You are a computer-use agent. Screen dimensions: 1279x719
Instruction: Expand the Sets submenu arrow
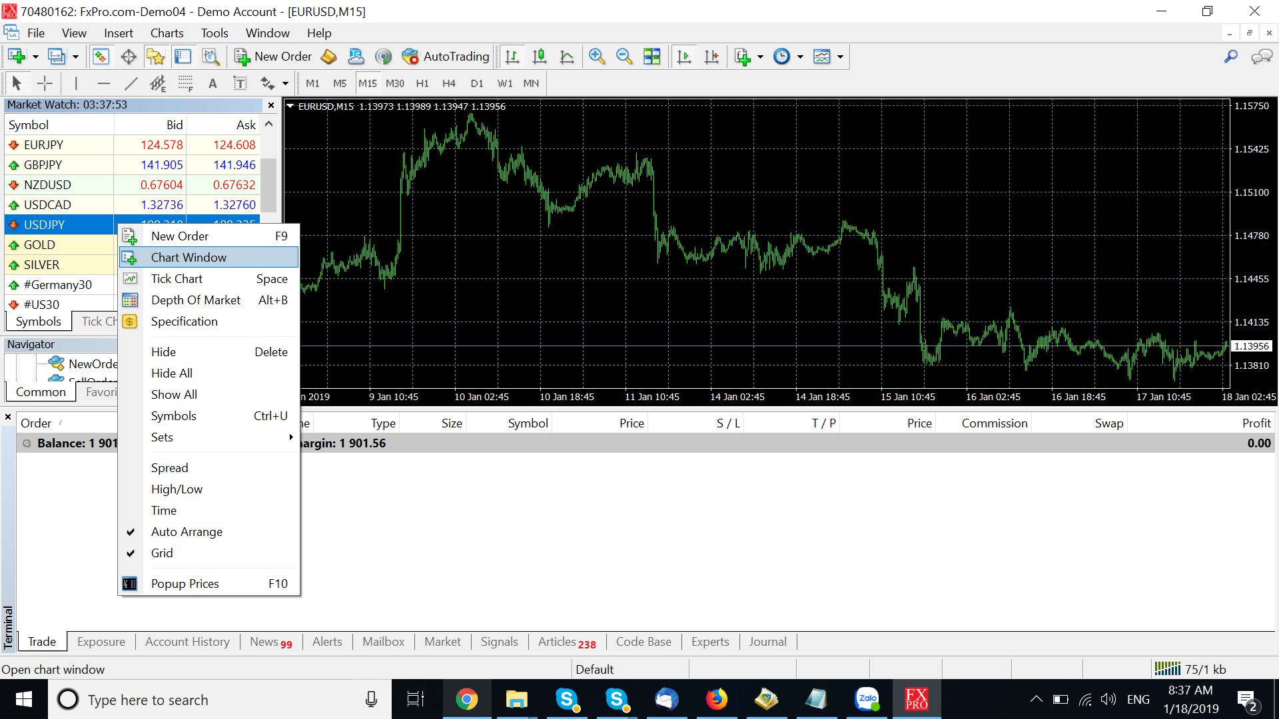290,437
